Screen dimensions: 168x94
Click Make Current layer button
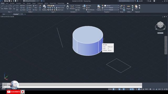[x=60, y=8]
